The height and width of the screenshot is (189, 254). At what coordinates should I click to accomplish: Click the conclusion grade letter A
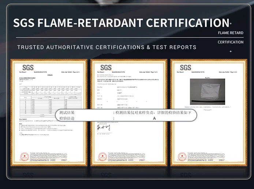(x=154, y=118)
